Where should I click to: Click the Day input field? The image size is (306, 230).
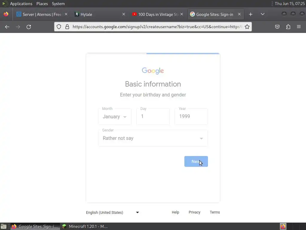click(153, 116)
